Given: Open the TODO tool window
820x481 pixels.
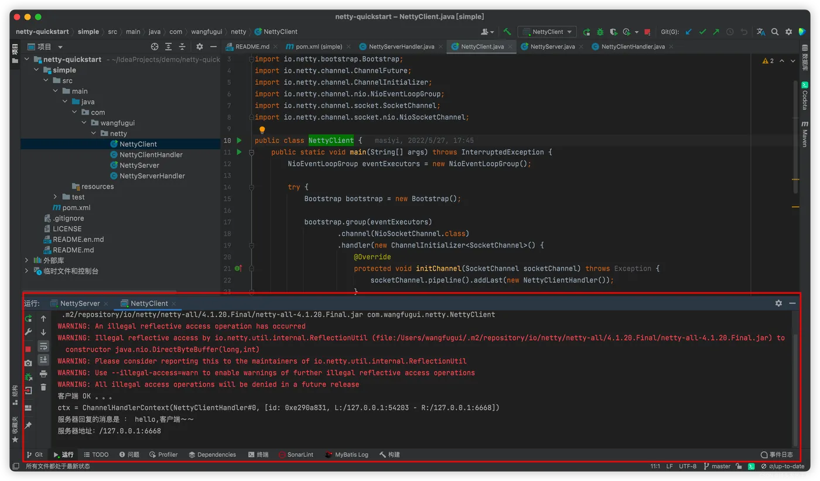Looking at the screenshot, I should (96, 455).
